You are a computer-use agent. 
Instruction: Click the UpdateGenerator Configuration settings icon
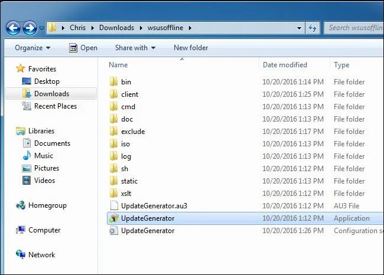click(x=114, y=231)
